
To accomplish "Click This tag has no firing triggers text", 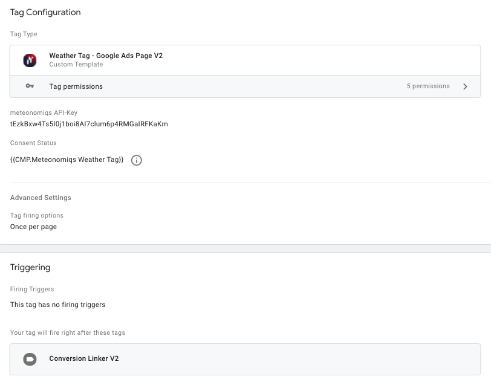I will click(x=57, y=305).
